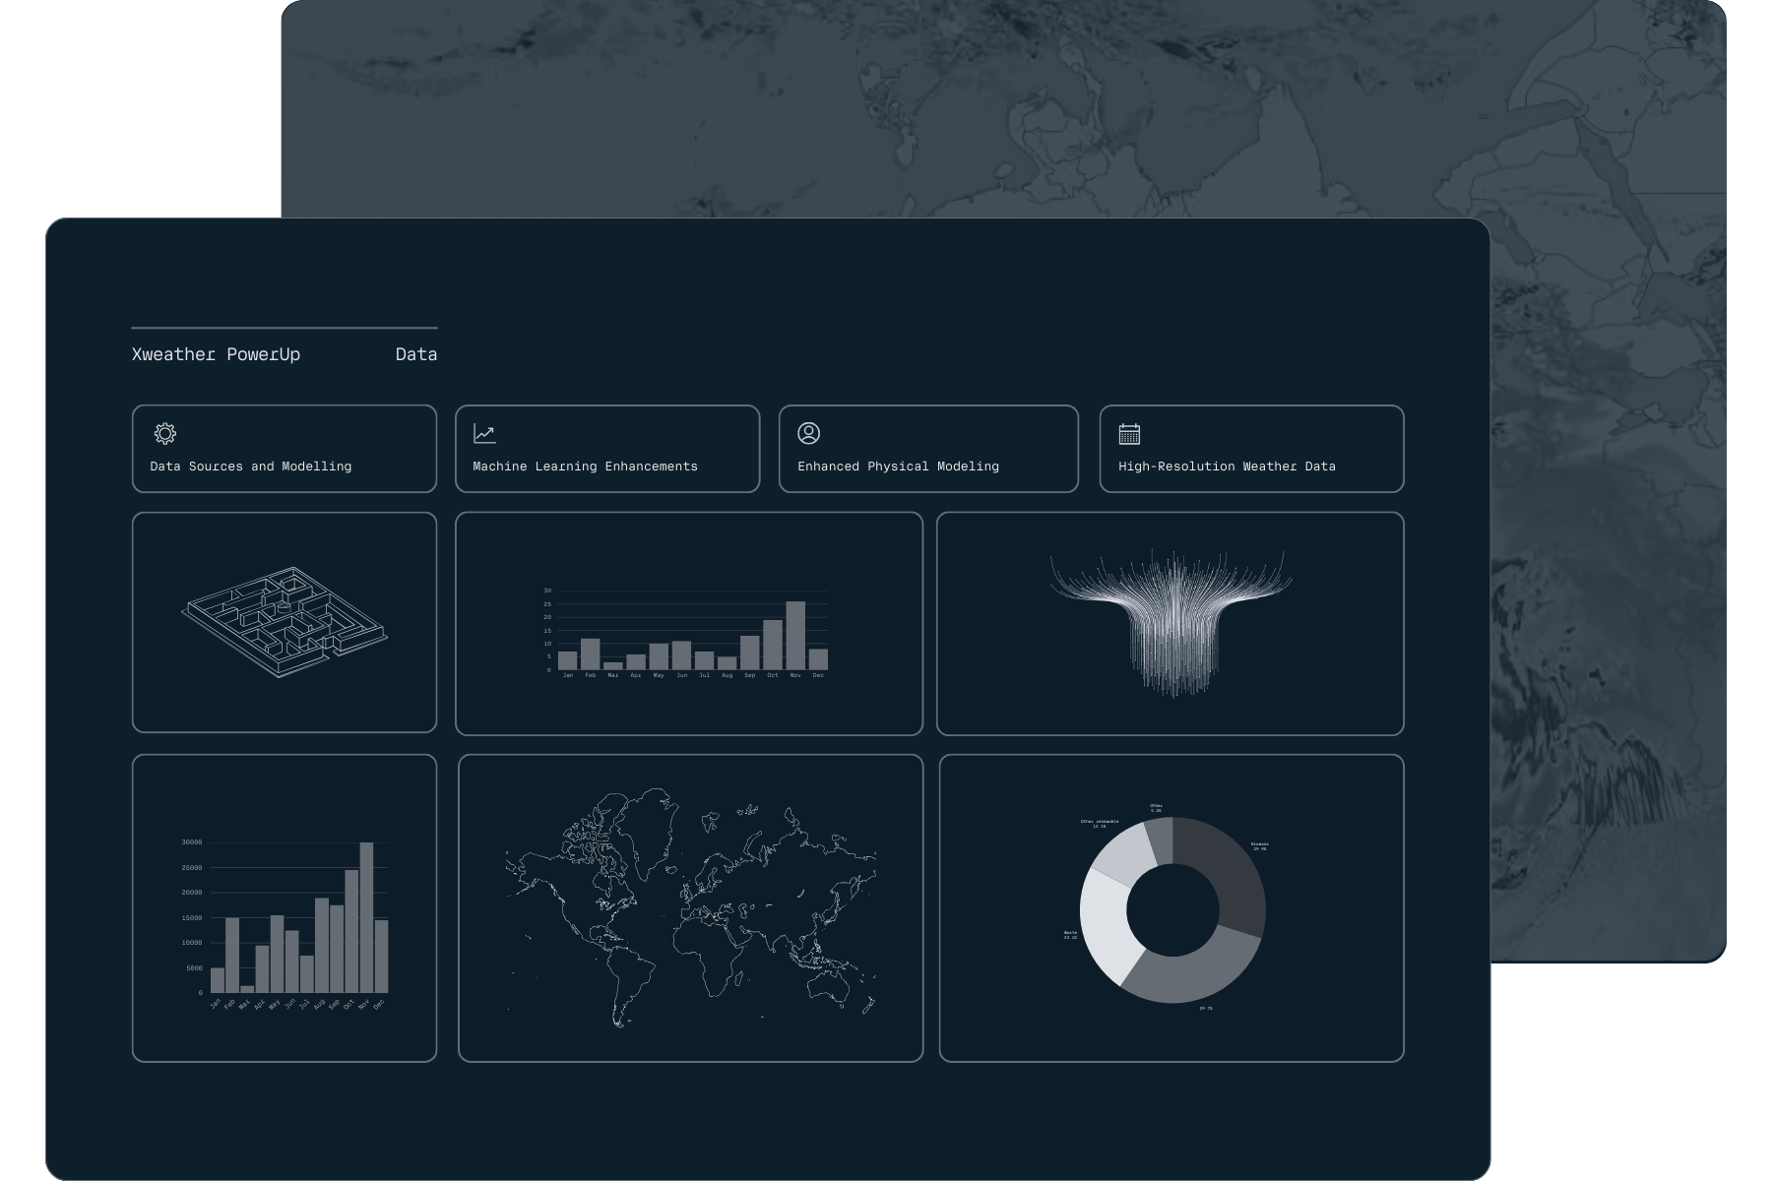1772x1181 pixels.
Task: Select the Jan bar in the lower bar chart
Action: pyautogui.click(x=218, y=979)
